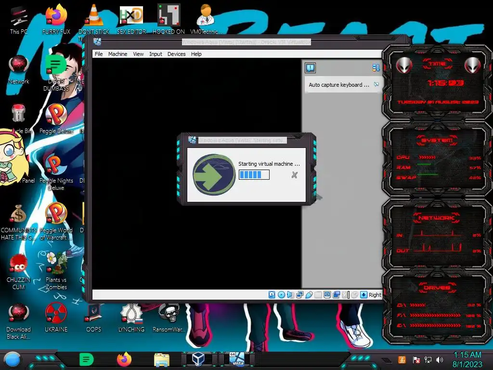Click the Starting virtual machine progress bar

point(254,174)
